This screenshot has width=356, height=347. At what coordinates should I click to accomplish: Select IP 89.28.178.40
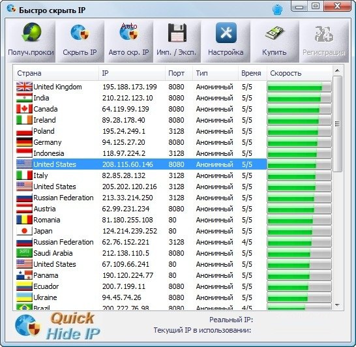[x=123, y=120]
